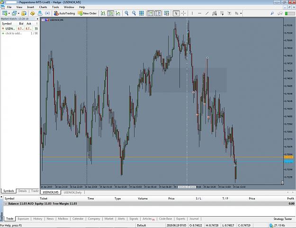This screenshot has width=296, height=228.
Task: Open the Strategy Tester tab
Action: click(283, 219)
